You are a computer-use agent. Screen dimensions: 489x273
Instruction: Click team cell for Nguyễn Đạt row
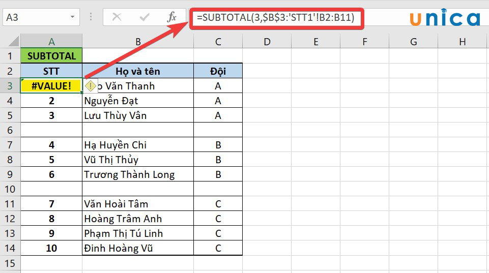pos(218,101)
